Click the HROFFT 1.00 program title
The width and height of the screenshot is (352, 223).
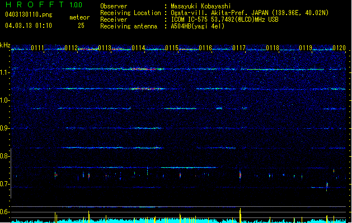pyautogui.click(x=44, y=4)
